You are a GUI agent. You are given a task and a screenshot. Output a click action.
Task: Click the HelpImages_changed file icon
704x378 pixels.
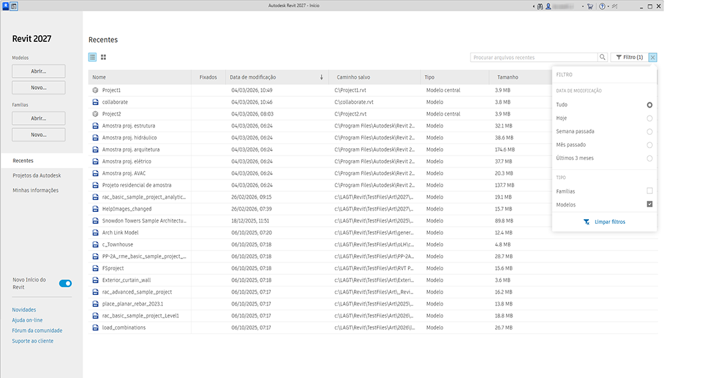tap(95, 209)
